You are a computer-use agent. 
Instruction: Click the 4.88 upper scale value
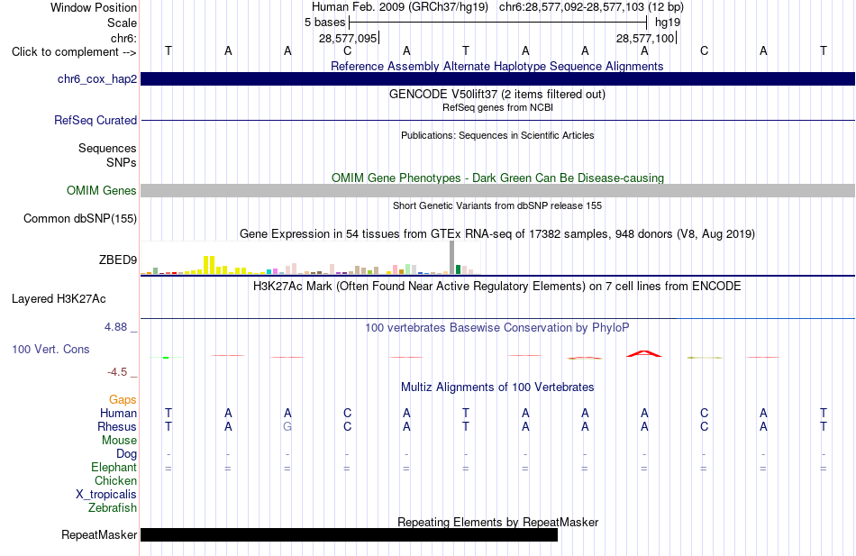[x=115, y=327]
